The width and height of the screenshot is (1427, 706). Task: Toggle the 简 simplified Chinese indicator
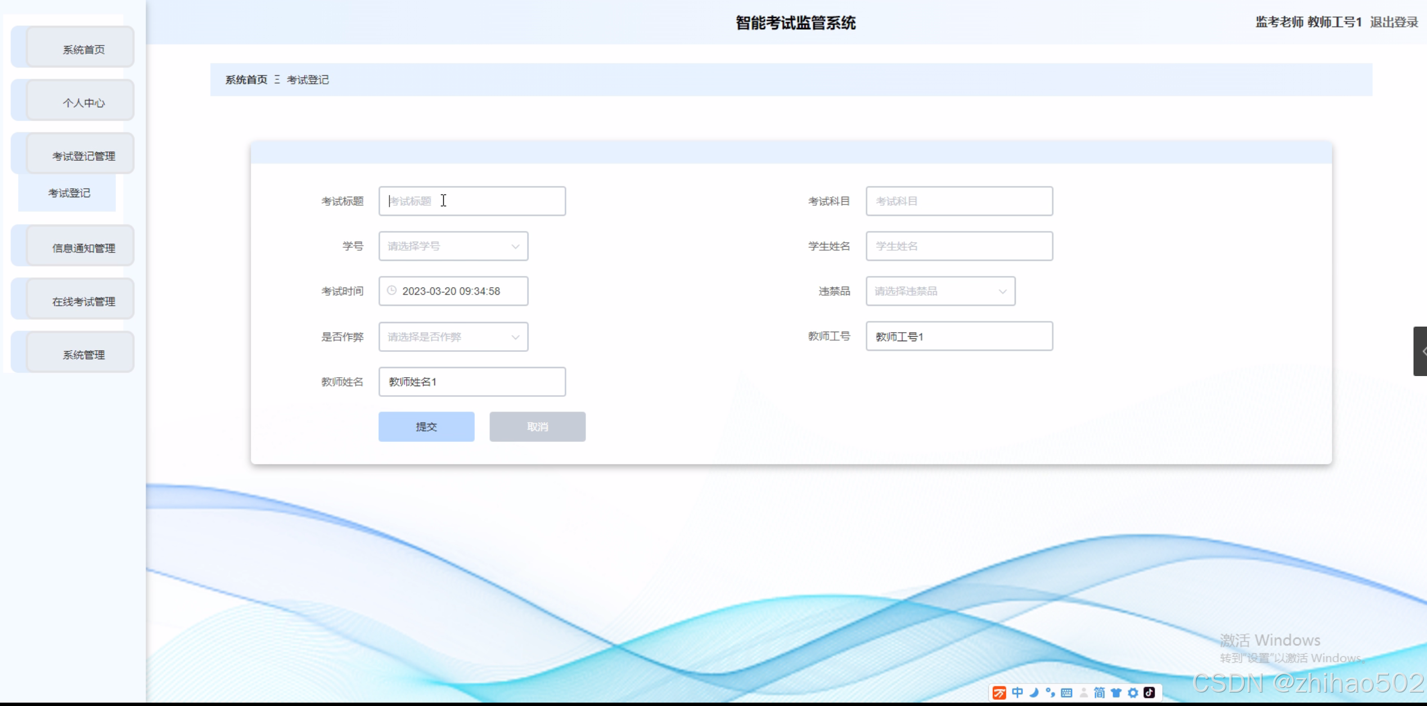click(x=1099, y=693)
